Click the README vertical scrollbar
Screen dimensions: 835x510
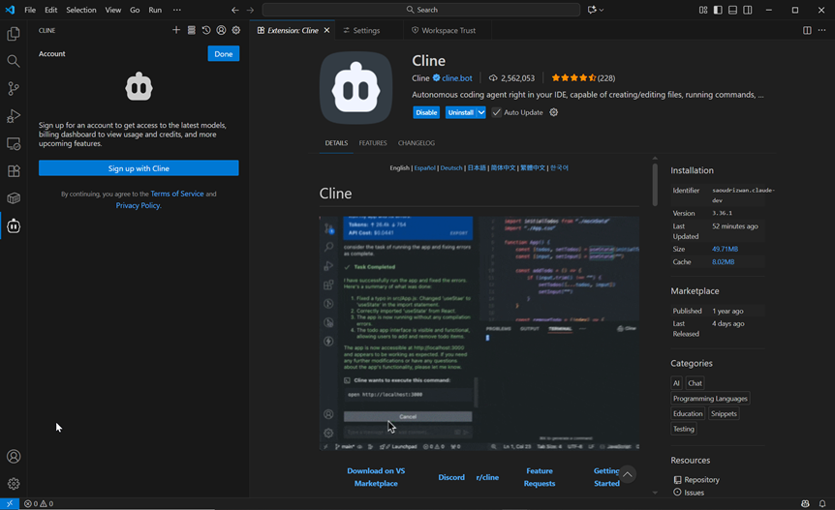click(x=655, y=184)
